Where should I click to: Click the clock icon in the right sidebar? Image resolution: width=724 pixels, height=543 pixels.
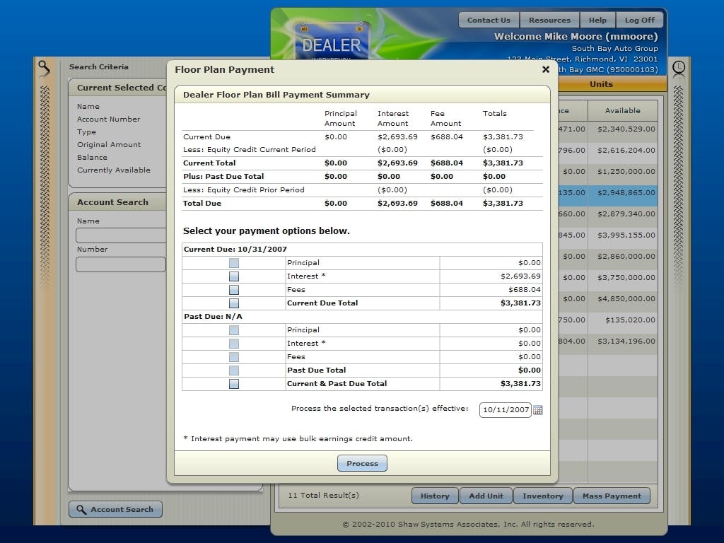click(678, 68)
